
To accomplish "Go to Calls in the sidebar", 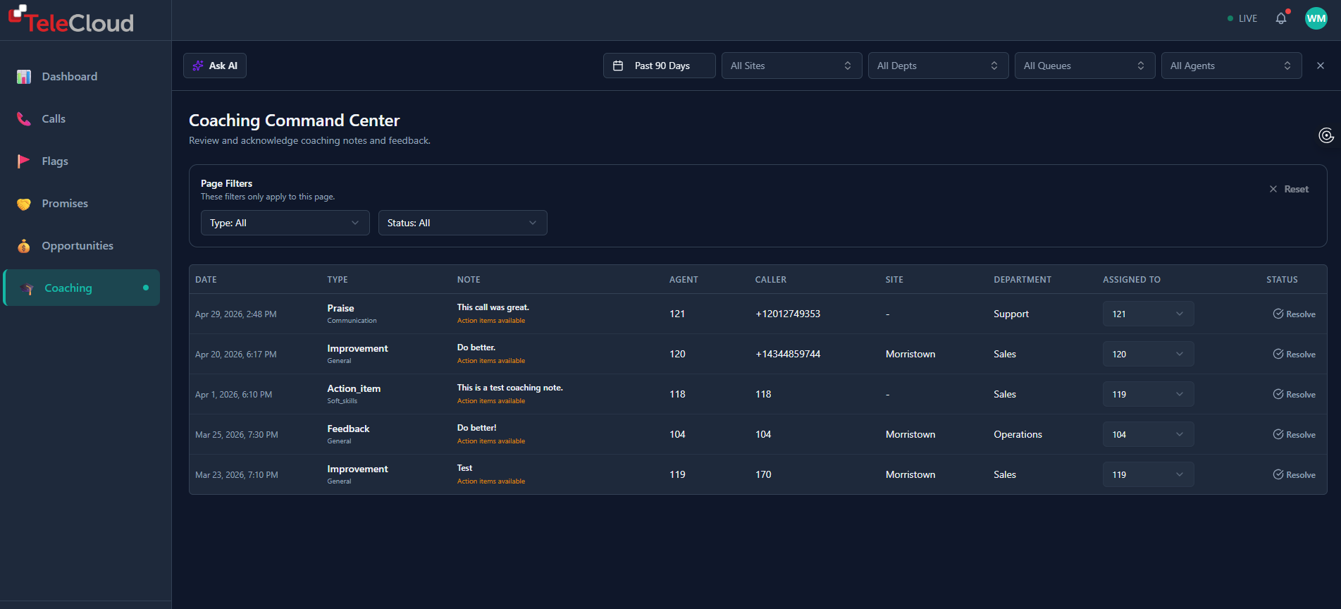I will coord(82,118).
